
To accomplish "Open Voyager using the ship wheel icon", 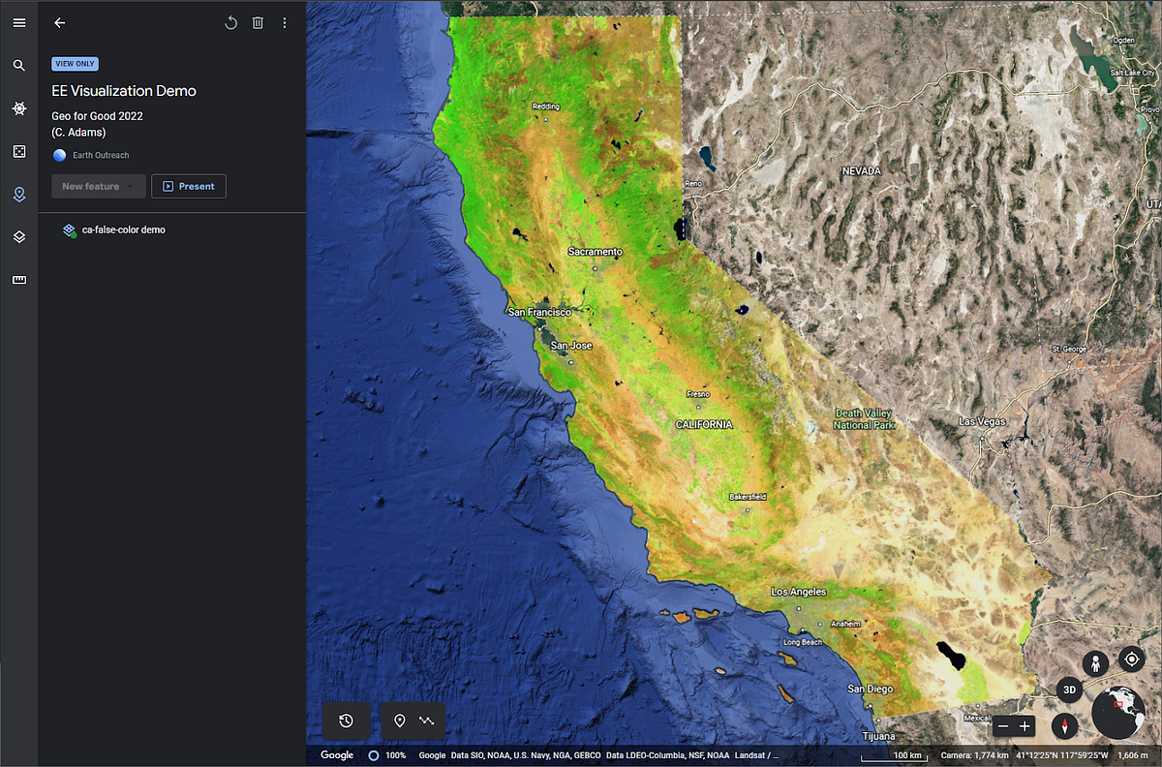I will [19, 108].
